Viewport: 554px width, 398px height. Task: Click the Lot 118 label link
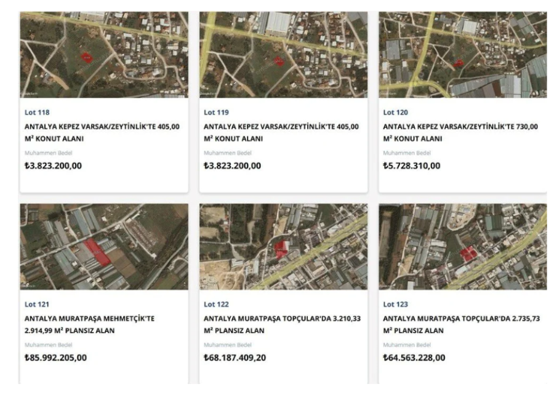(37, 113)
